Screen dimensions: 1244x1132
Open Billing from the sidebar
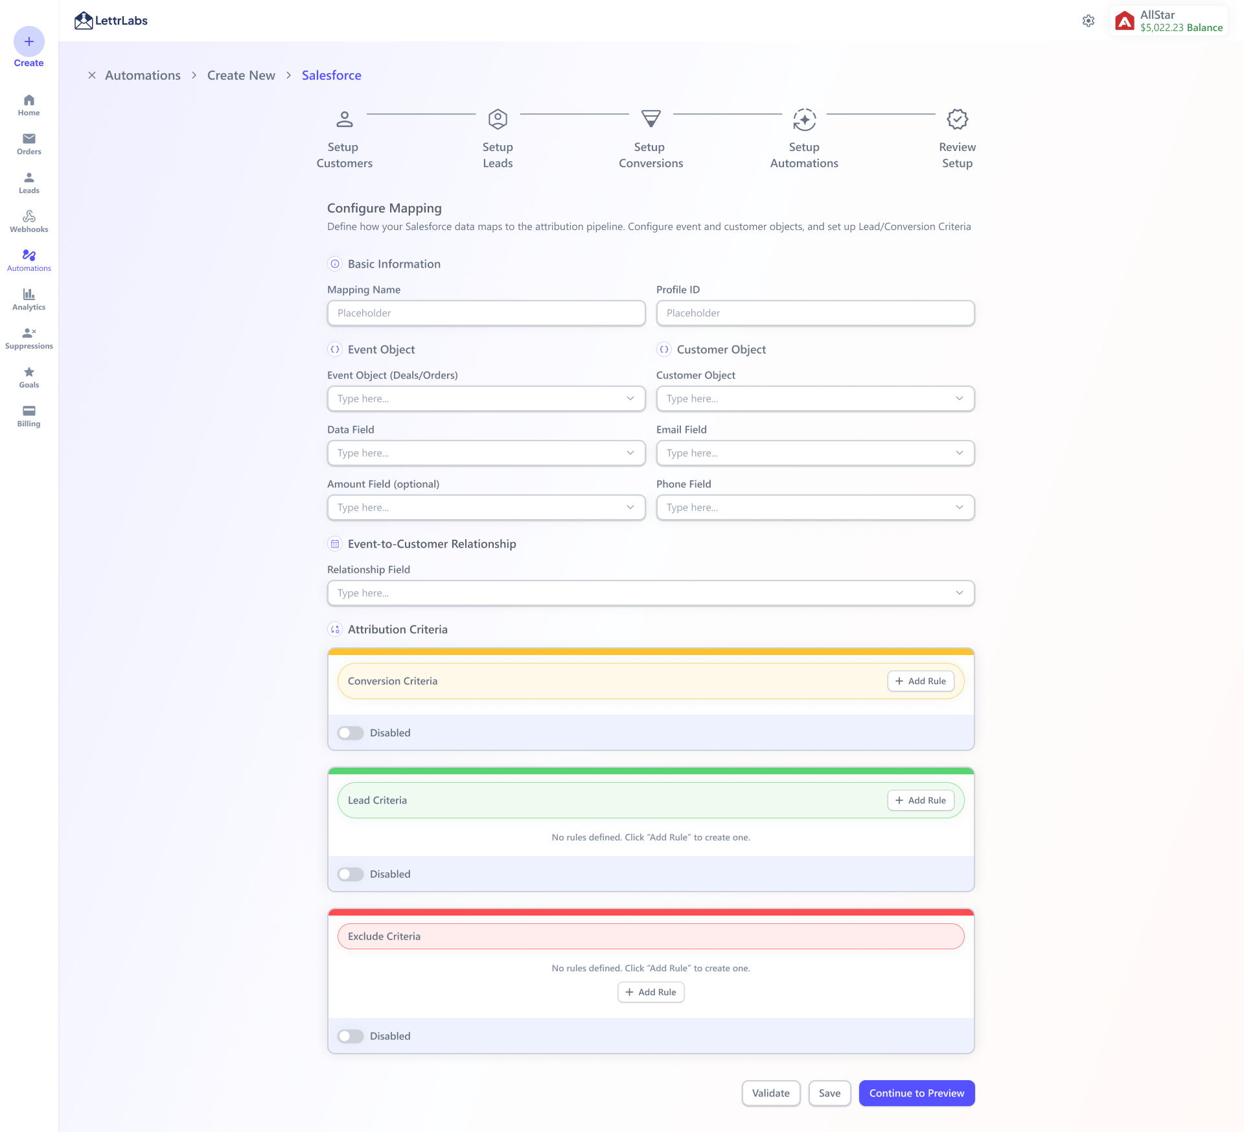[x=29, y=416]
